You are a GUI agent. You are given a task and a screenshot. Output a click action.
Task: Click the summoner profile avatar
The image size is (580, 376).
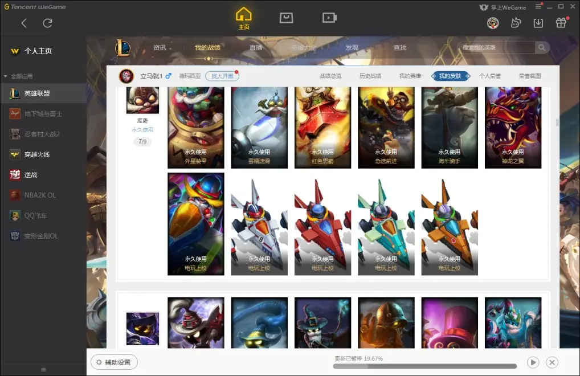coord(126,76)
